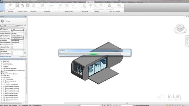189x106 pixels.
Task: Open the Системы ribbon tab
Action: 25,2
